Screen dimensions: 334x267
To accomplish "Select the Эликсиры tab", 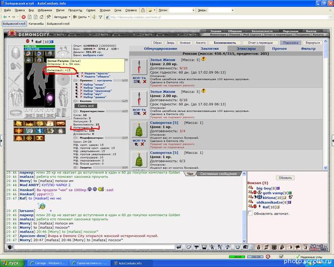I will coord(246,48).
